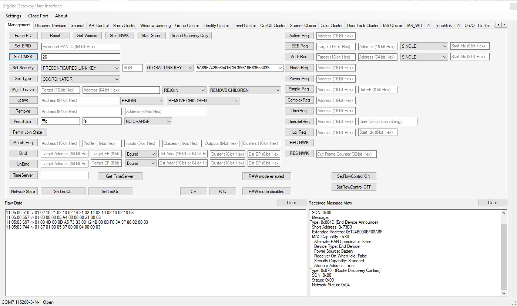This screenshot has width=517, height=306.
Task: Expand the GLOBAL LINK KEY dropdown
Action: click(170, 68)
